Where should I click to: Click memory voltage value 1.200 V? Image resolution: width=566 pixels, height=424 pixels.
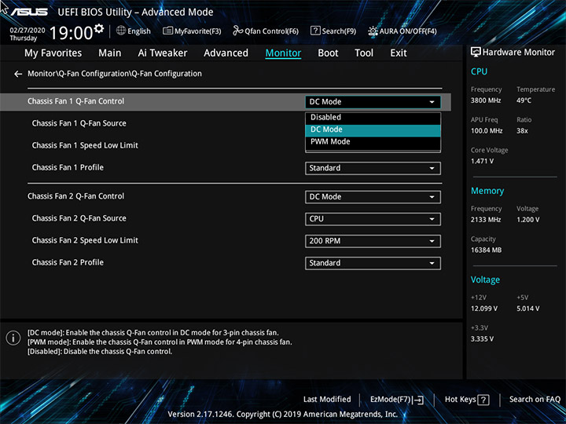527,220
